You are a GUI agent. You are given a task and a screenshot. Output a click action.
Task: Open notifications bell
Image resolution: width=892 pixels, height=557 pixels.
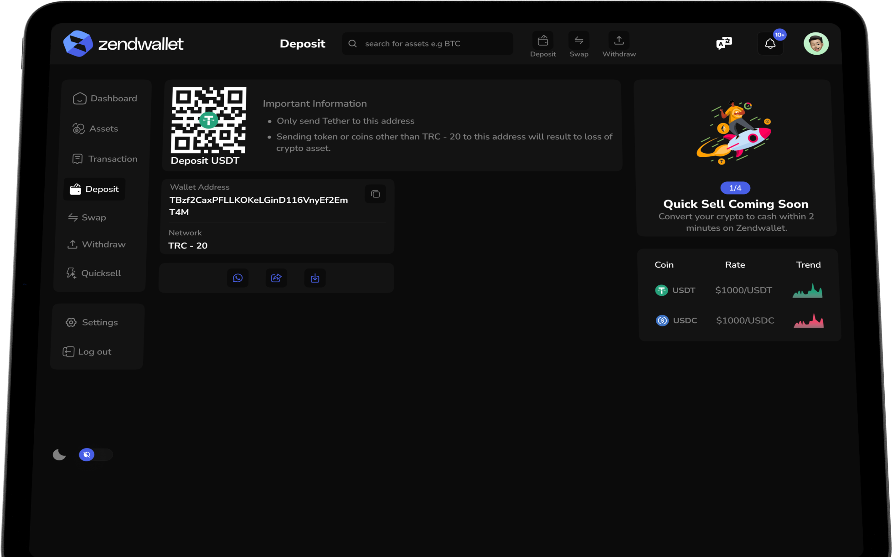pos(770,43)
